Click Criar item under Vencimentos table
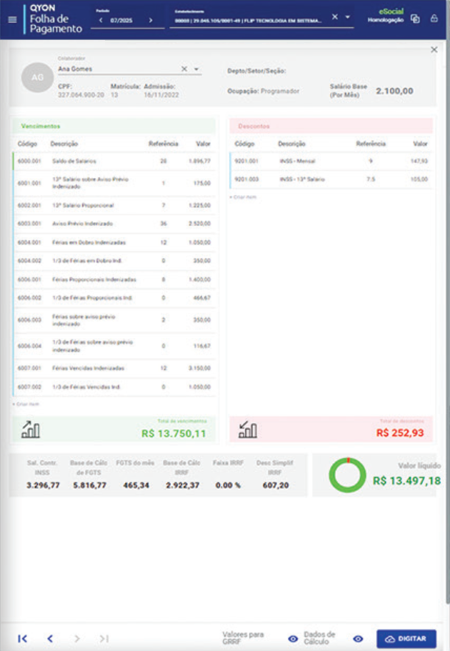This screenshot has height=651, width=450. coord(26,404)
